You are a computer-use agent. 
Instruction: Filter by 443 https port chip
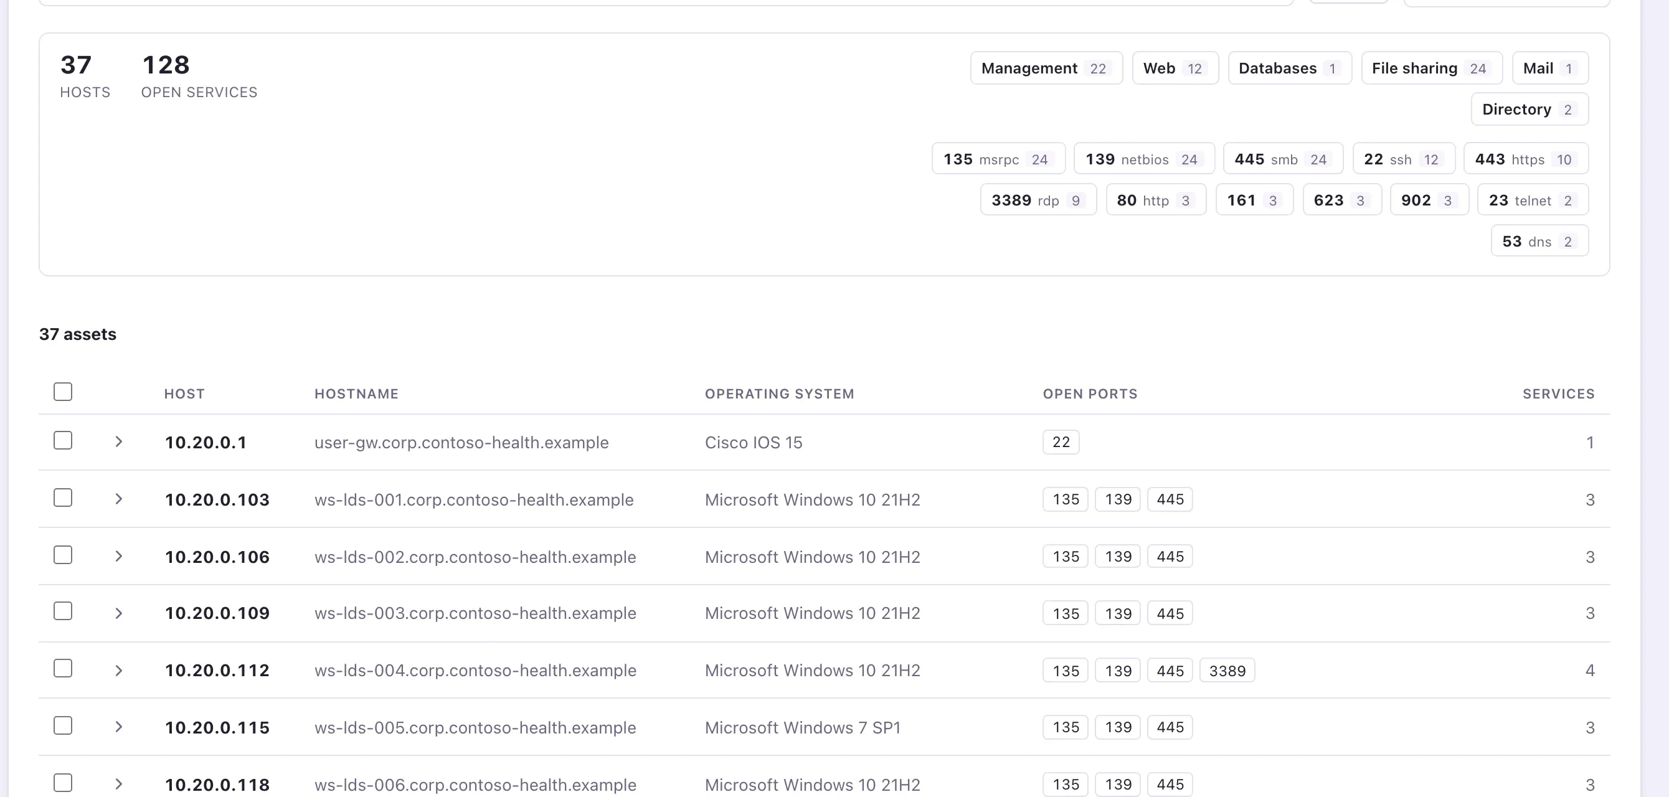click(x=1526, y=159)
